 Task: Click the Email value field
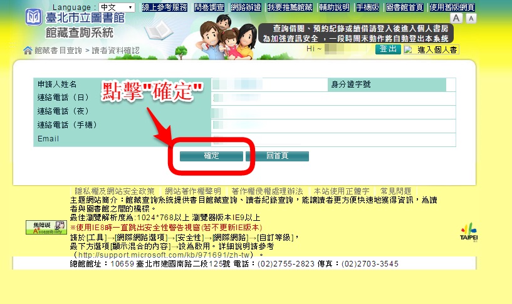click(x=333, y=139)
